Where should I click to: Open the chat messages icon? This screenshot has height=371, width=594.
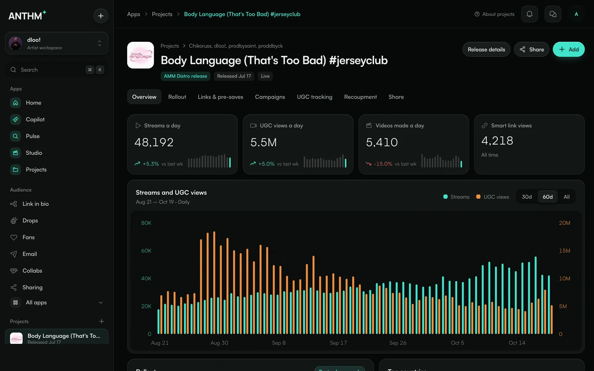tap(553, 14)
